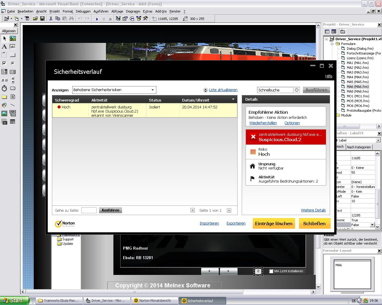
Task: Save project with the disk icon
Action: pos(42,19)
